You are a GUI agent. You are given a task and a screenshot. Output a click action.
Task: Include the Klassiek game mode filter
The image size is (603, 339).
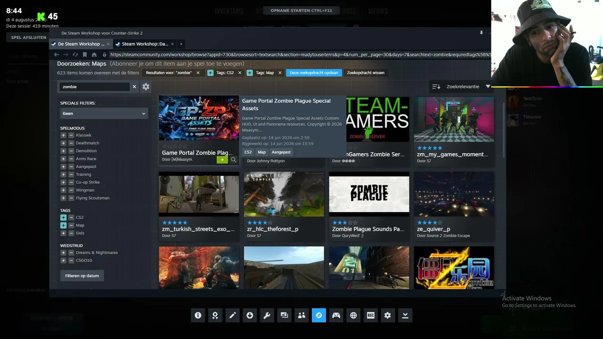63,135
